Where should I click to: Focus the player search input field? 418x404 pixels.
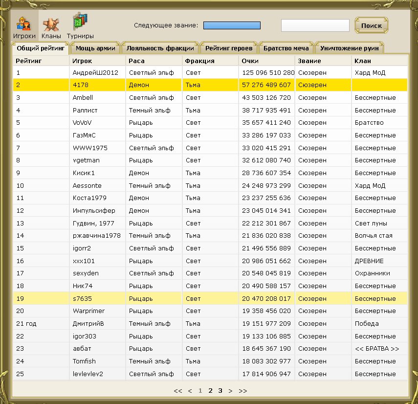pyautogui.click(x=315, y=25)
